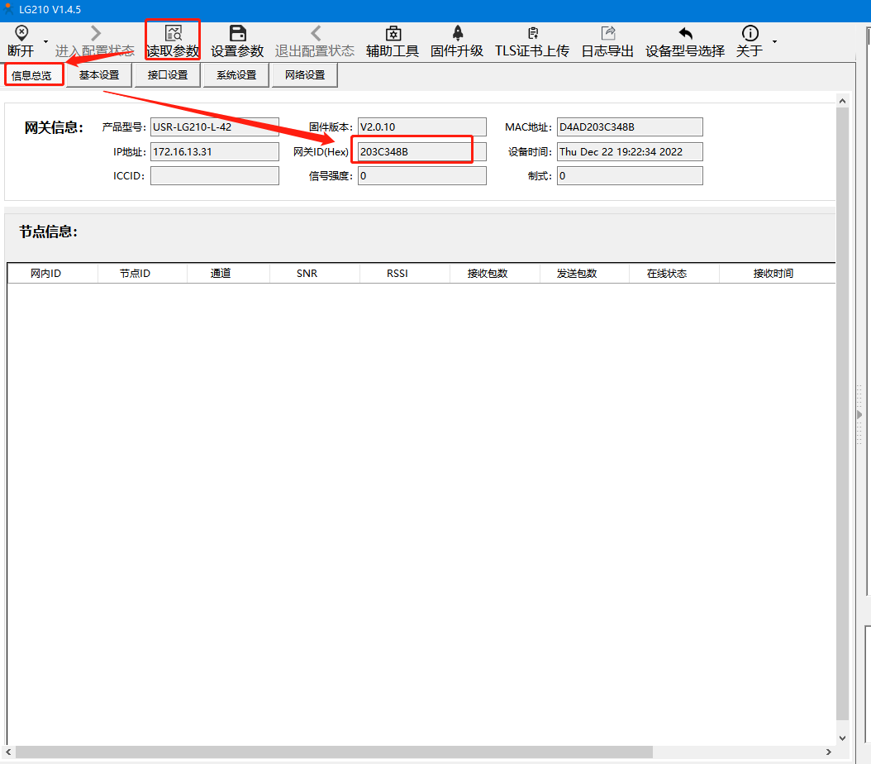Click the Disconnect (断开) toolbar icon
Image resolution: width=871 pixels, height=764 pixels.
pyautogui.click(x=21, y=34)
